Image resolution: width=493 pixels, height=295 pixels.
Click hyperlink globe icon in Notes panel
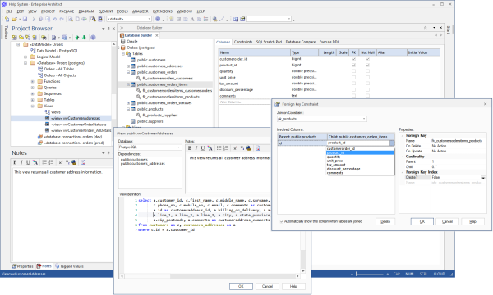tap(74, 162)
